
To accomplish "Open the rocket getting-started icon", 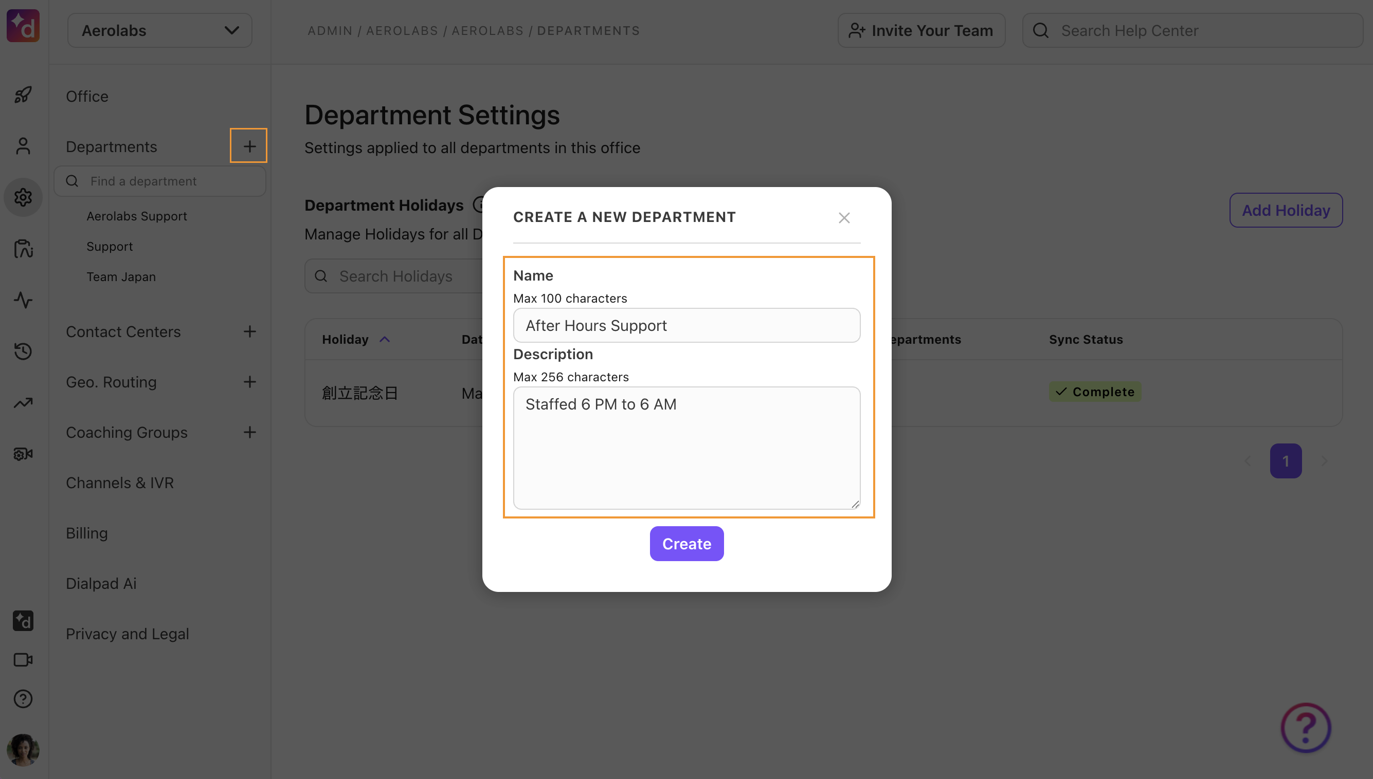I will click(x=23, y=95).
